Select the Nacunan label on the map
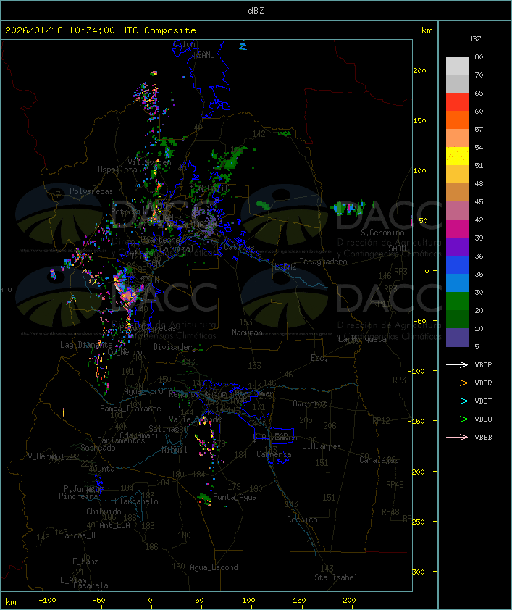512x610 pixels. 247,333
